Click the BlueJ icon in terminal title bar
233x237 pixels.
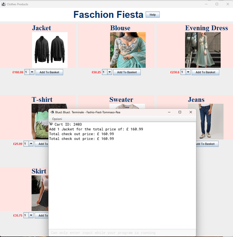coord(52,112)
